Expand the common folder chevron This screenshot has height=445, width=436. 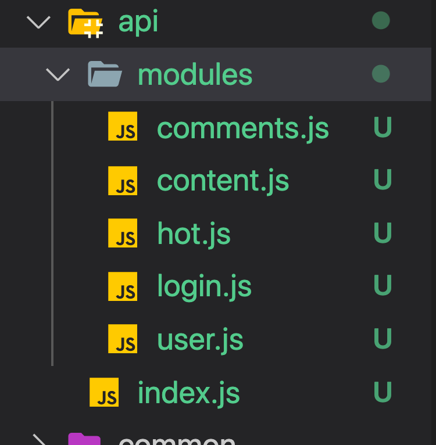[38, 440]
